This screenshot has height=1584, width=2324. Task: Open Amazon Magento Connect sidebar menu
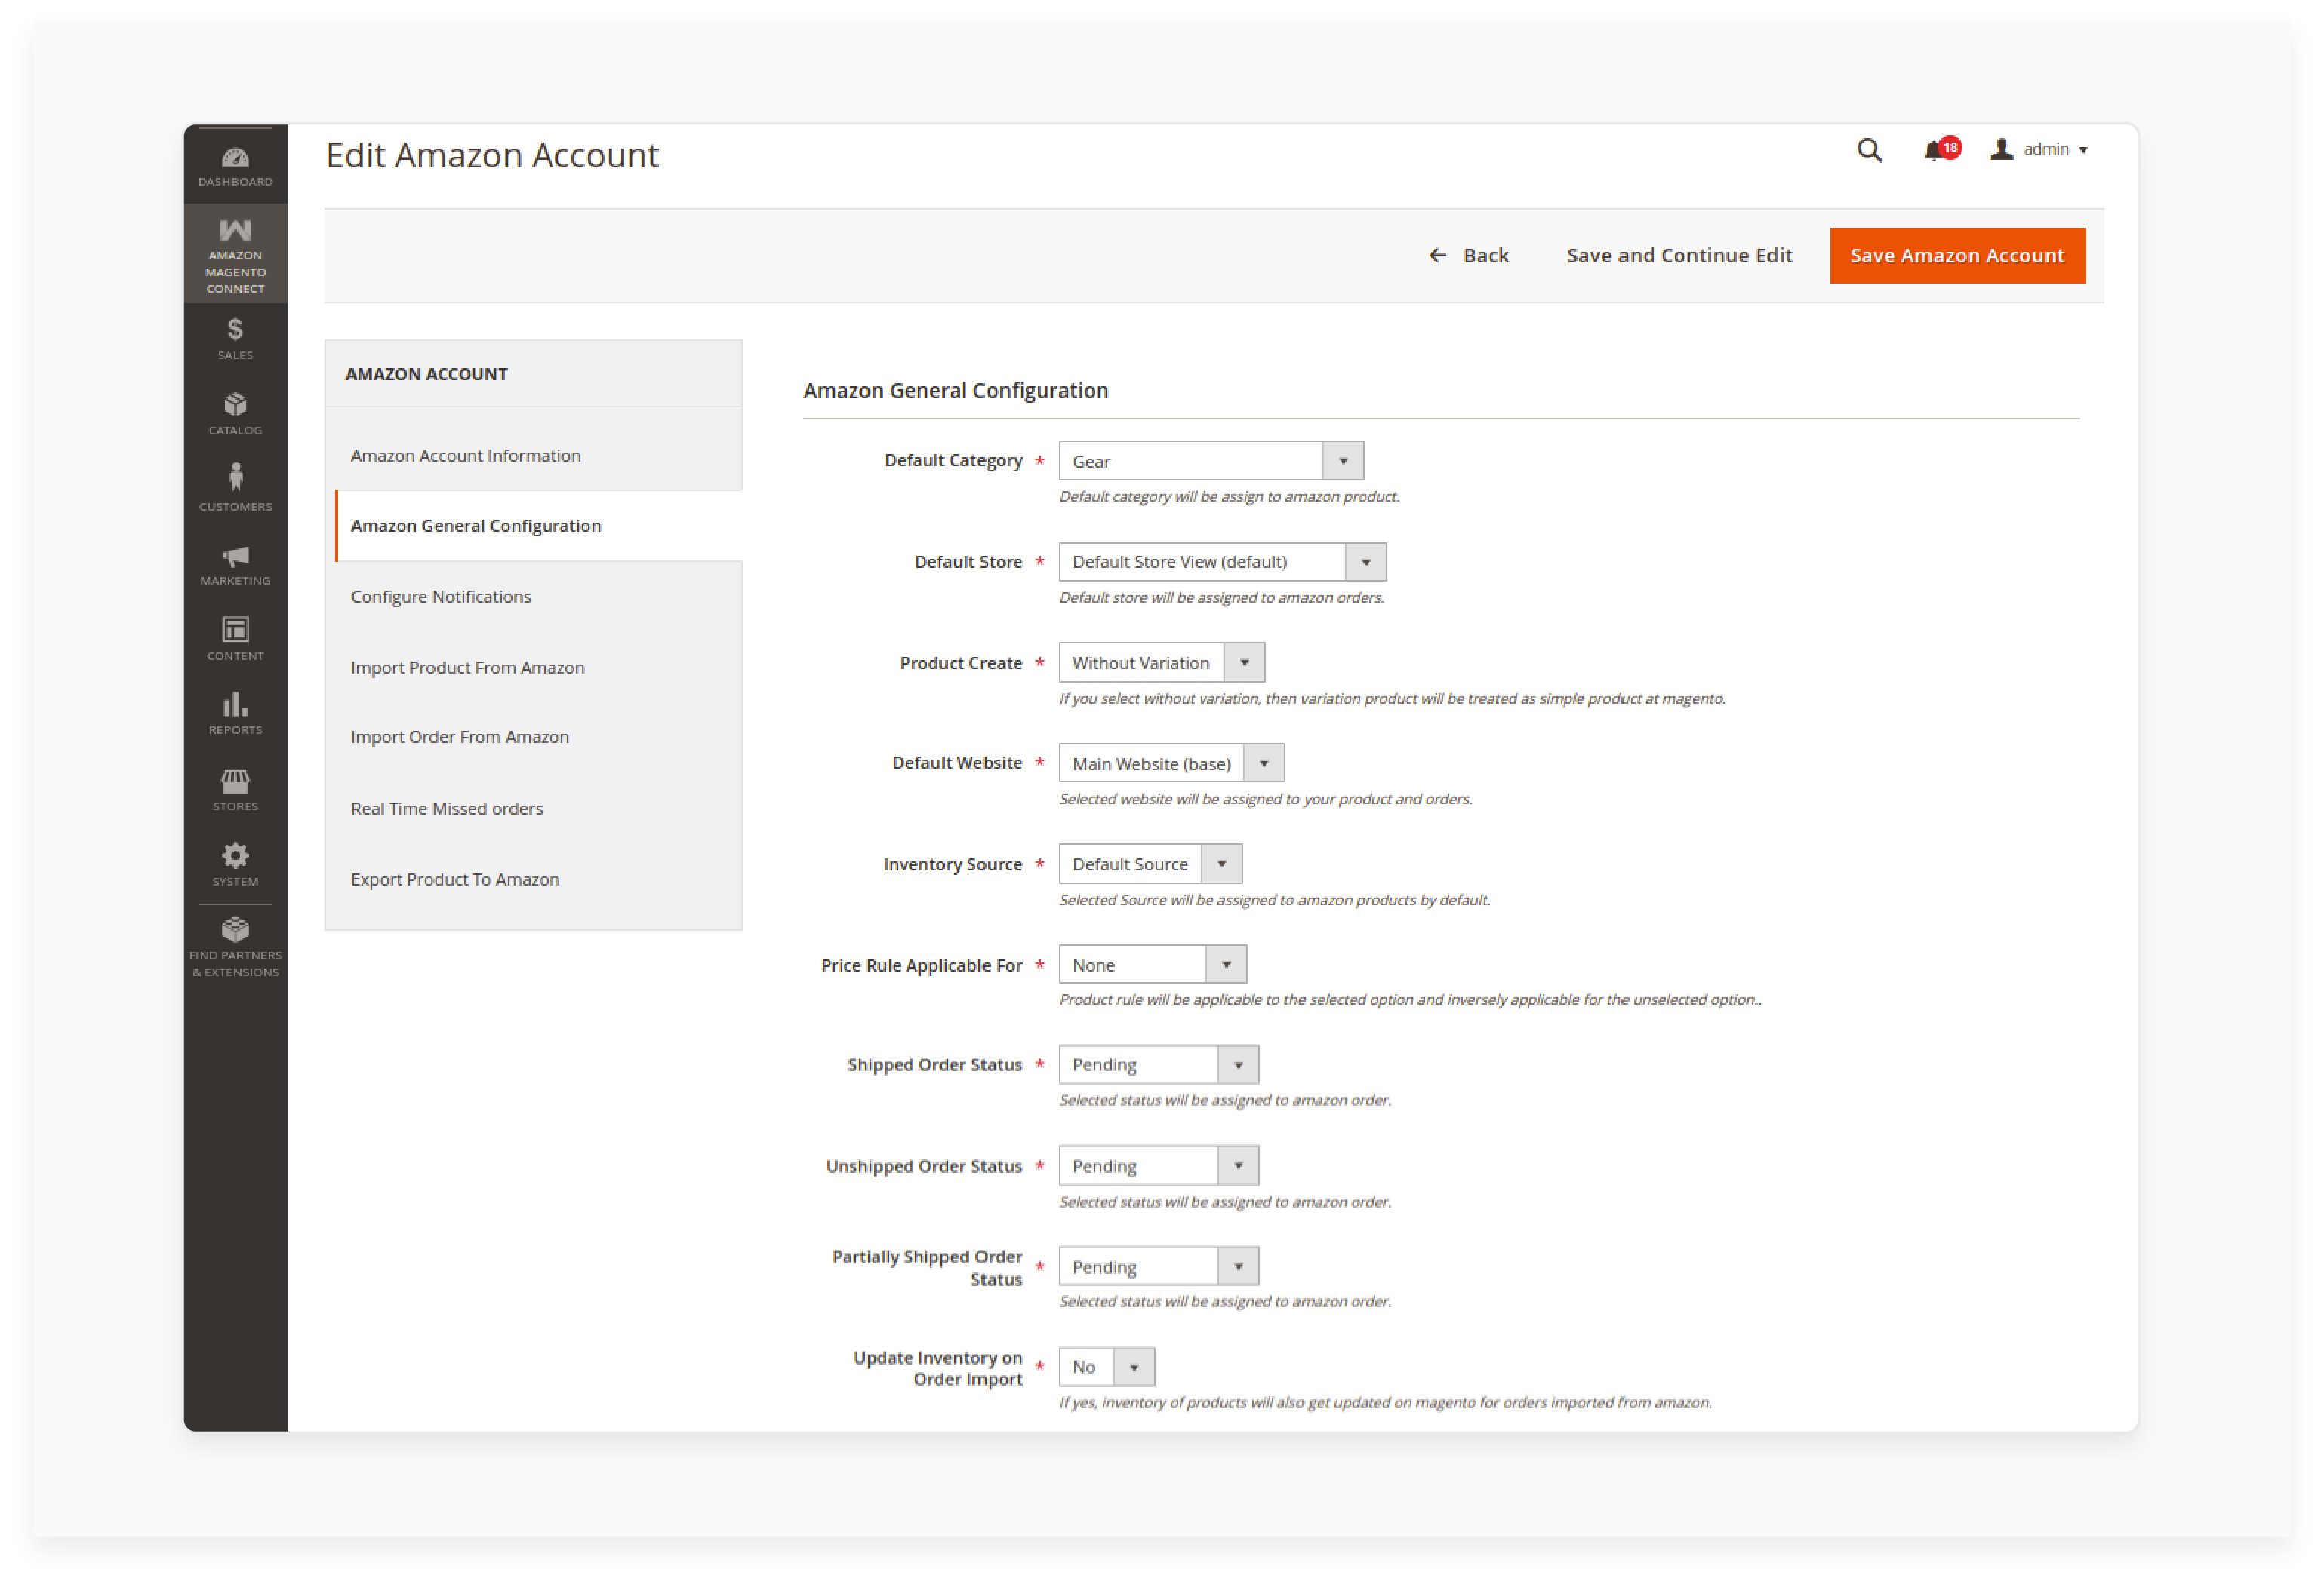point(235,256)
